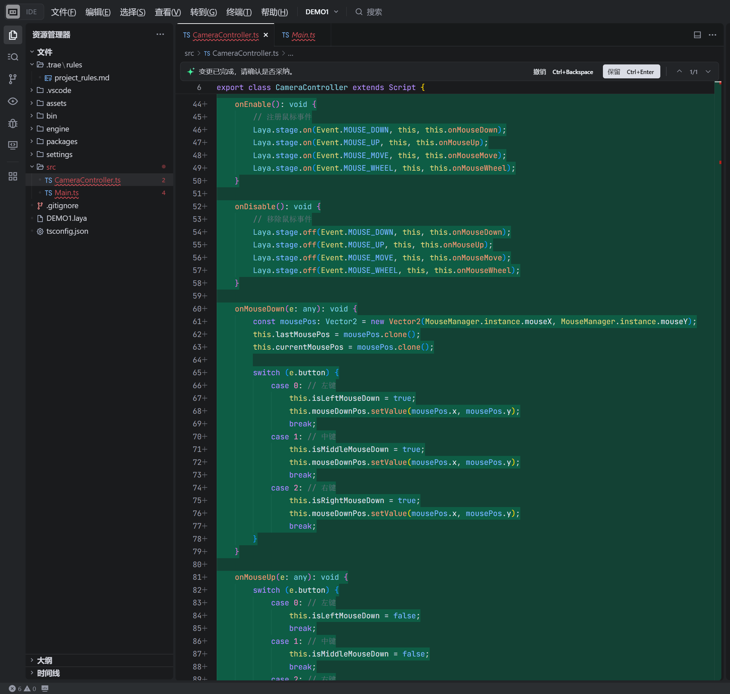The width and height of the screenshot is (730, 694).
Task: Open the Debug bug icon in sidebar
Action: coord(13,123)
